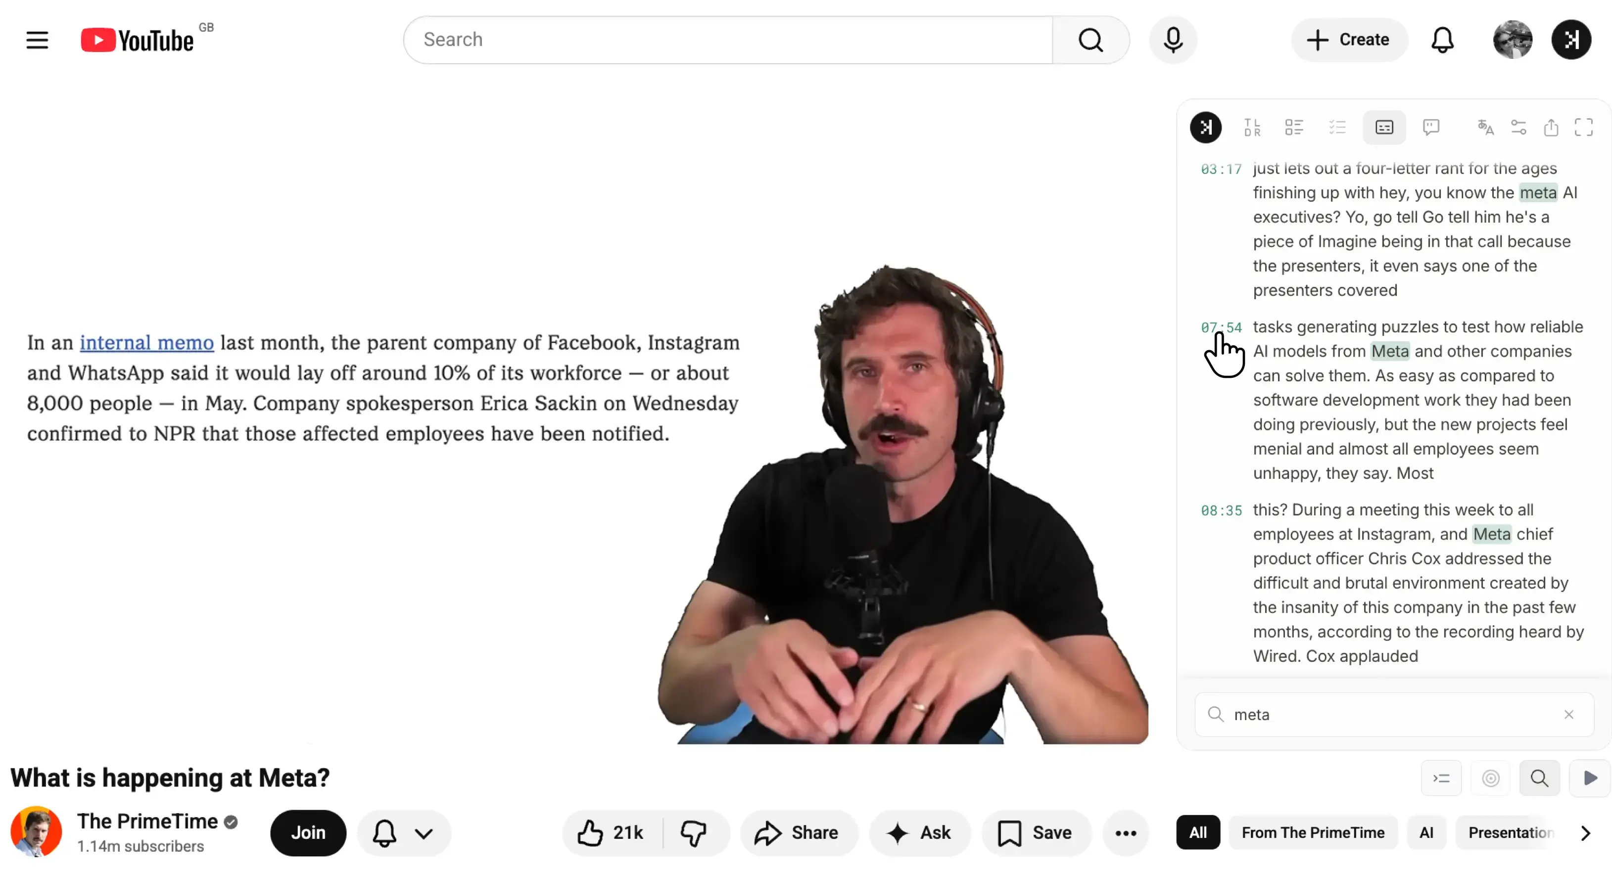Open the account avatar menu
The height and width of the screenshot is (871, 1612).
pyautogui.click(x=1513, y=40)
